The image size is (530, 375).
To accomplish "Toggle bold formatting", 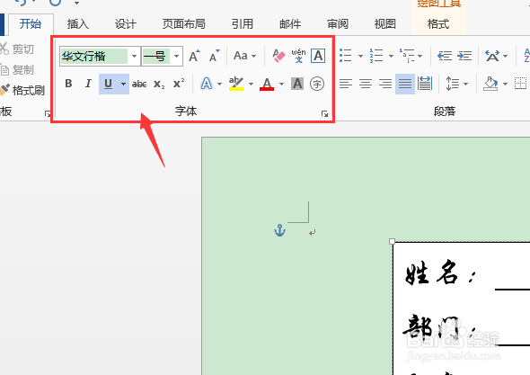I will [x=68, y=84].
